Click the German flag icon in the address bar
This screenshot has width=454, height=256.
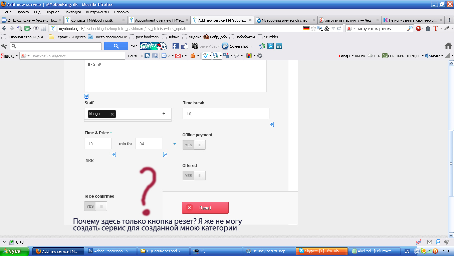coord(306,29)
